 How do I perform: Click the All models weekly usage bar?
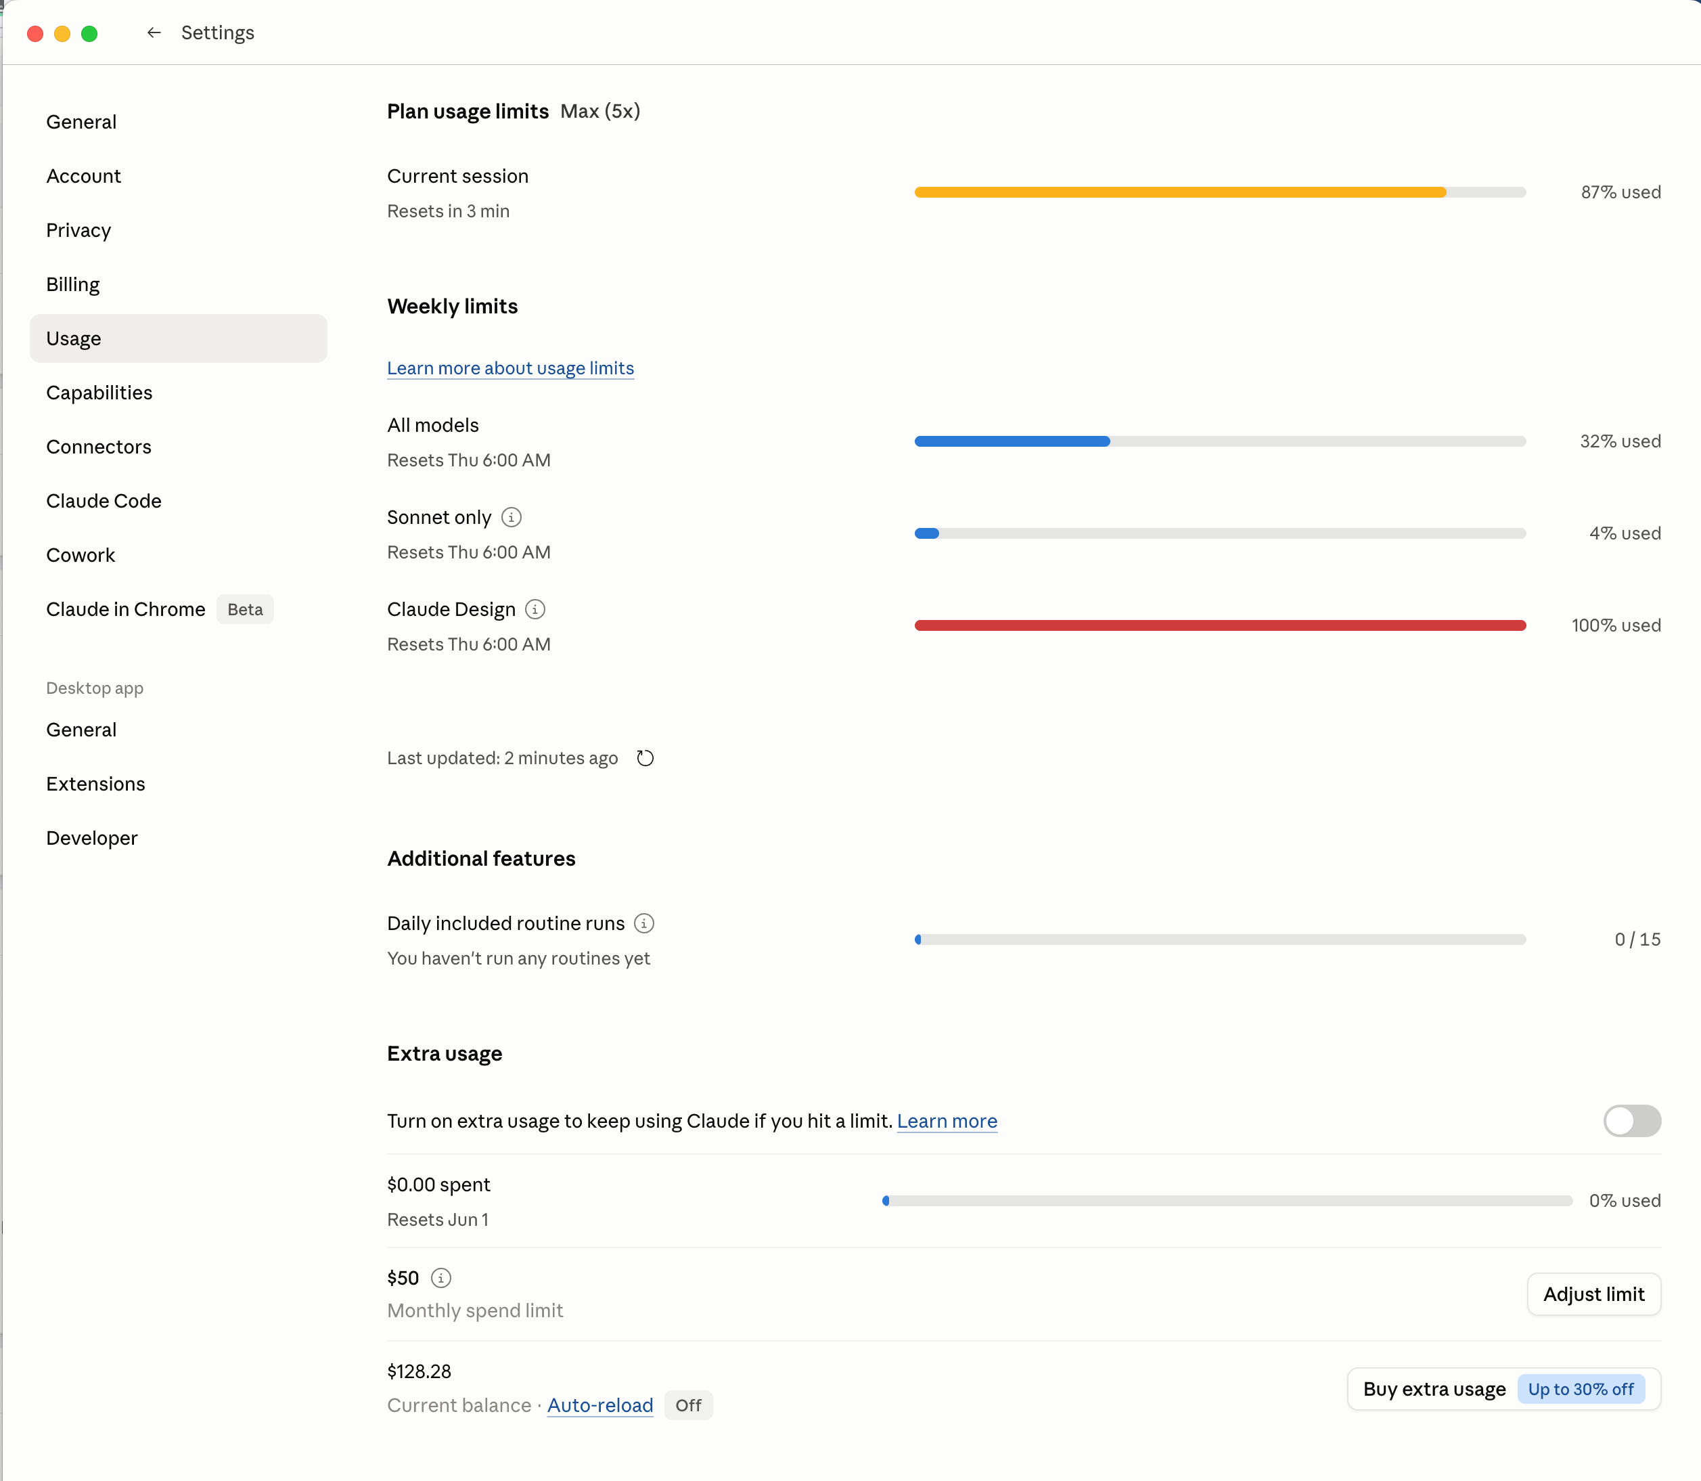[1220, 441]
